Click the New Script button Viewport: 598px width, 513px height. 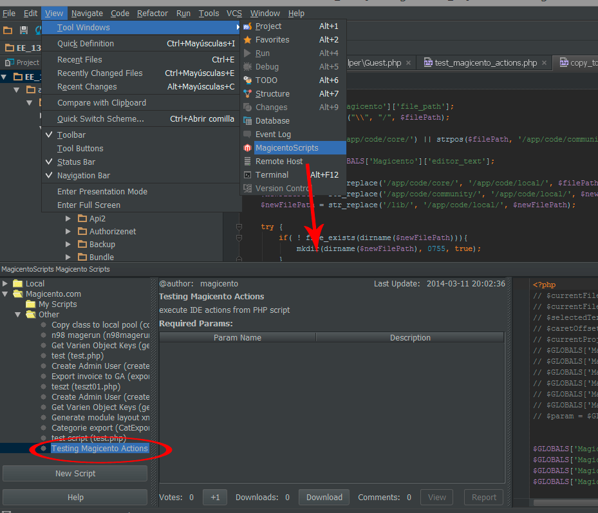point(75,473)
